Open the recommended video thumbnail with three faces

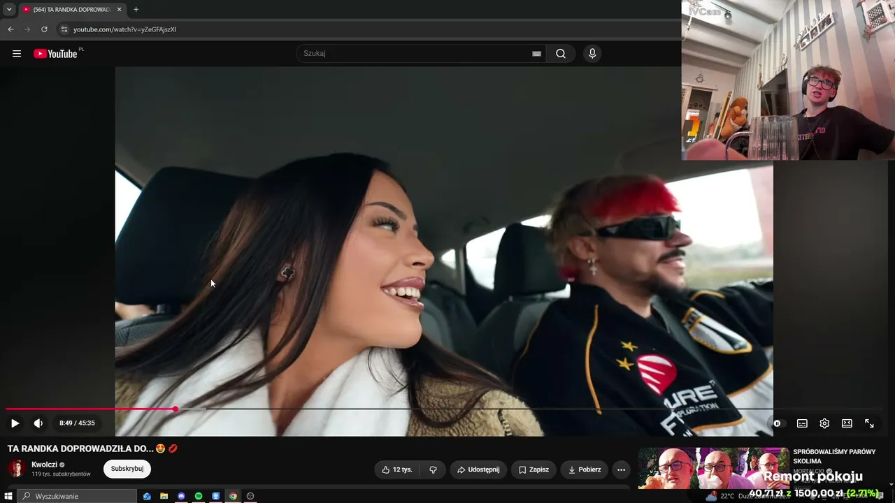tap(713, 468)
